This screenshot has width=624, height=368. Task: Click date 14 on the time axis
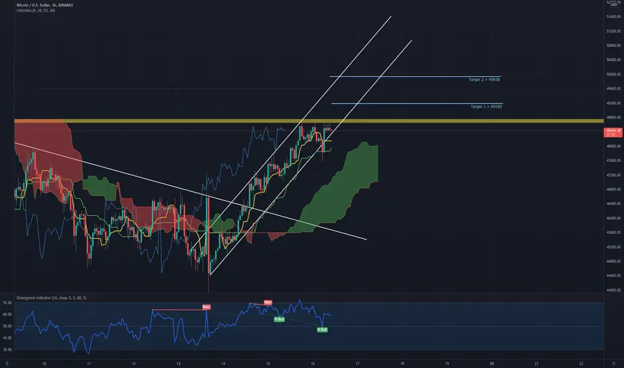point(223,363)
